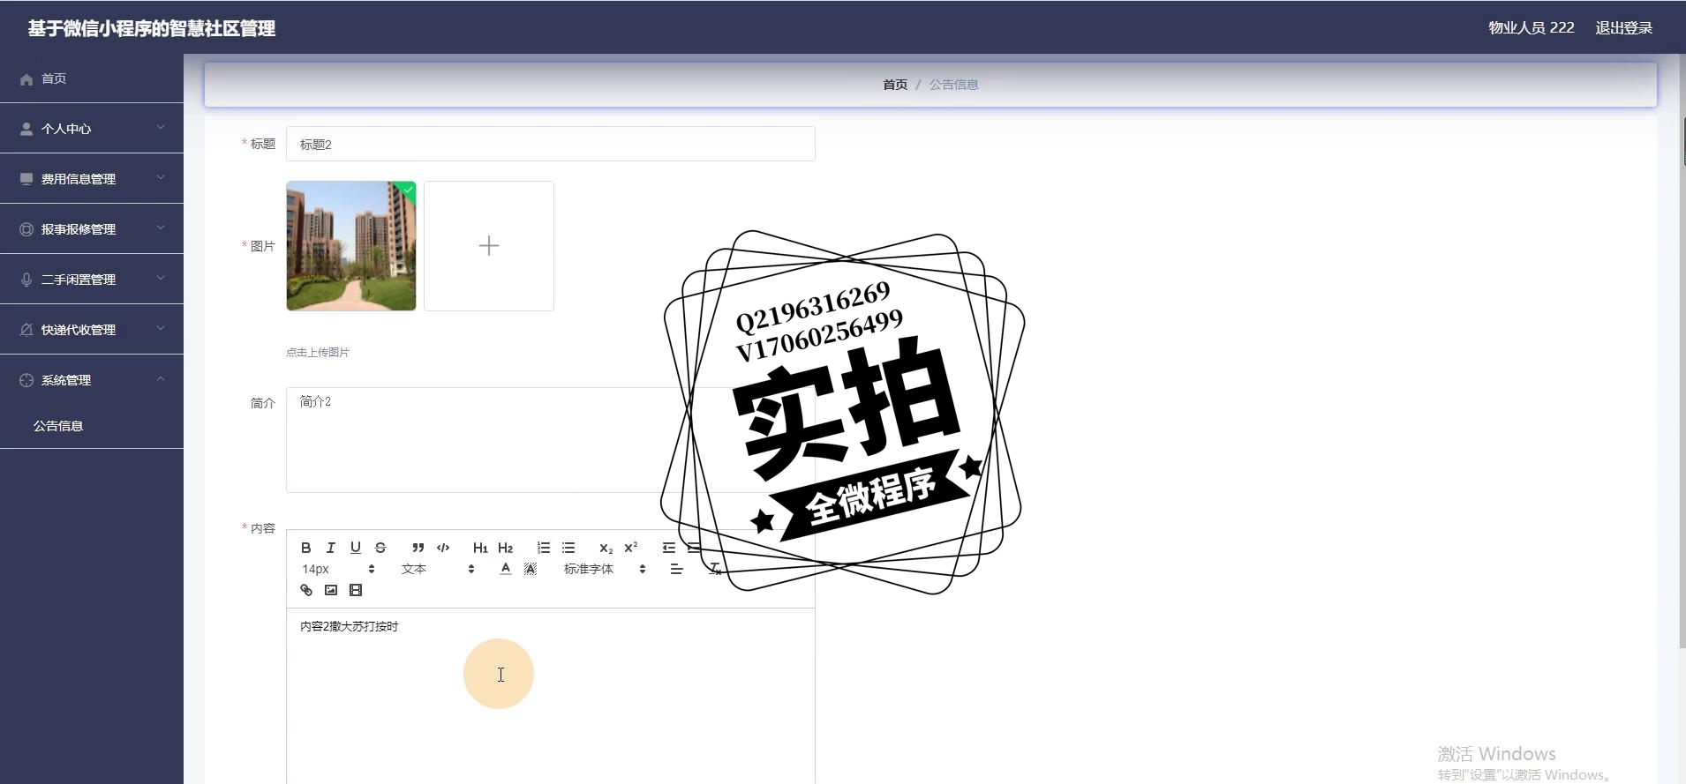Collapse the 系统管理 menu chevron

161,379
